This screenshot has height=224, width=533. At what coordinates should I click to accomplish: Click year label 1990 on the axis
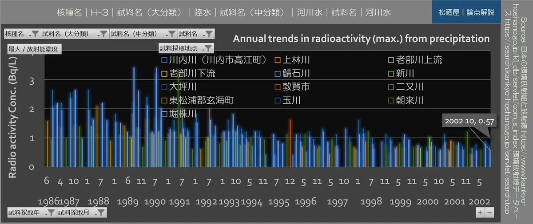coord(155,202)
